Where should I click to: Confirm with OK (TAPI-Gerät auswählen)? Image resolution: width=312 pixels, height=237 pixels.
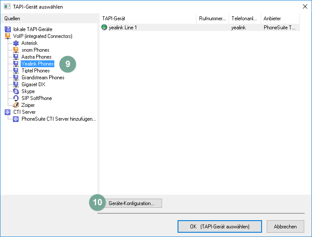pos(219,226)
